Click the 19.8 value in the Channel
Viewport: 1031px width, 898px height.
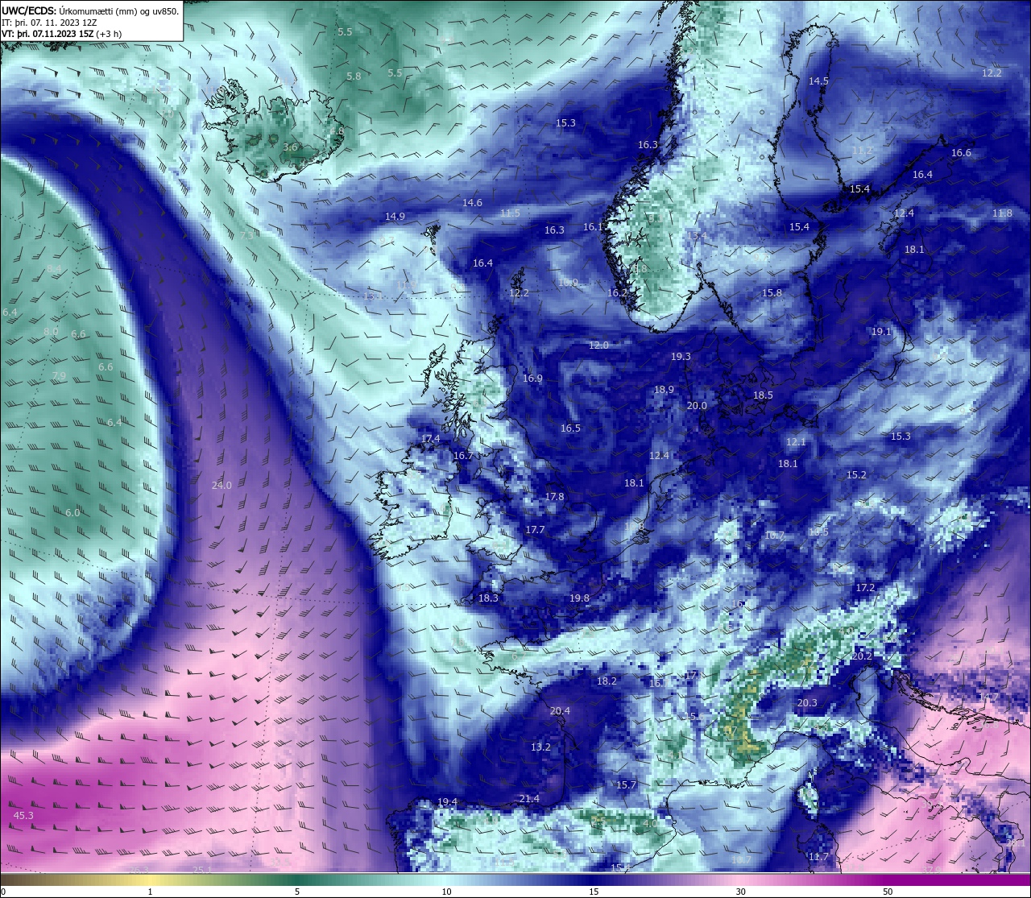(x=579, y=598)
